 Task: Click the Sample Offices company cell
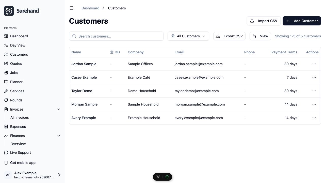(x=140, y=64)
